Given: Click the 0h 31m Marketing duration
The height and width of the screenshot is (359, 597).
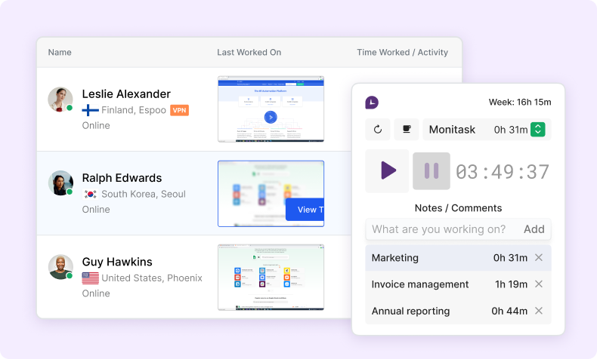Looking at the screenshot, I should pos(510,258).
